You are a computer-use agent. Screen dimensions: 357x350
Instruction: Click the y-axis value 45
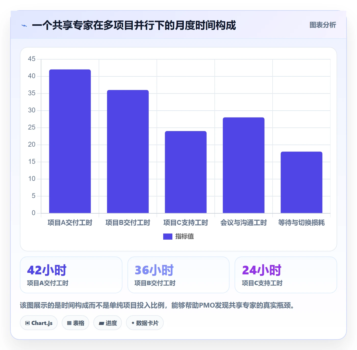point(32,59)
